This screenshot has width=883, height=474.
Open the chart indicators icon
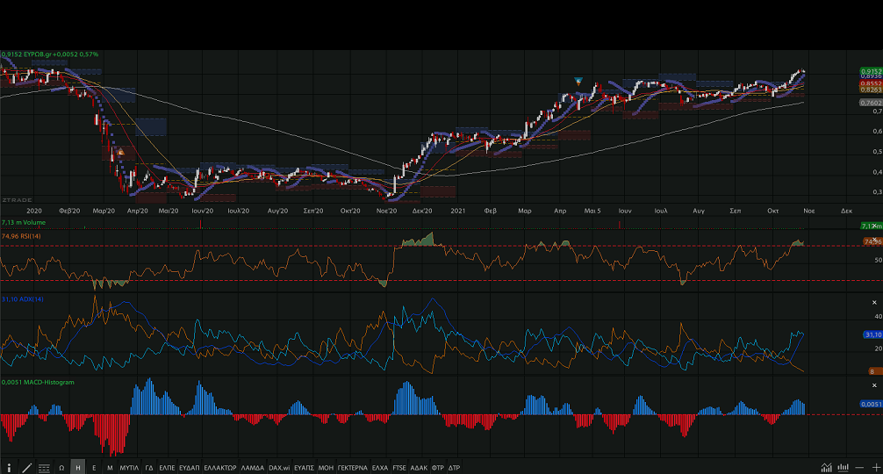[826, 468]
